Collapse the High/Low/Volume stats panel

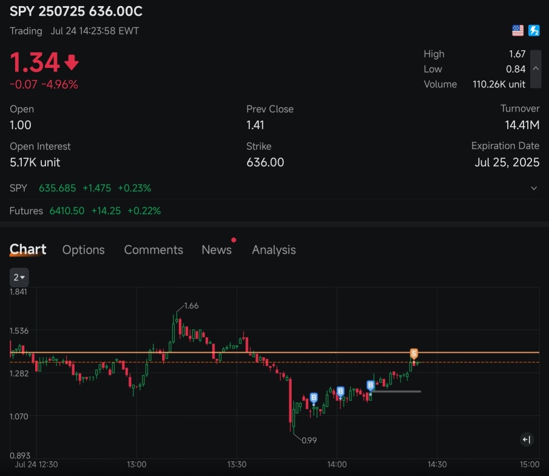click(x=536, y=69)
